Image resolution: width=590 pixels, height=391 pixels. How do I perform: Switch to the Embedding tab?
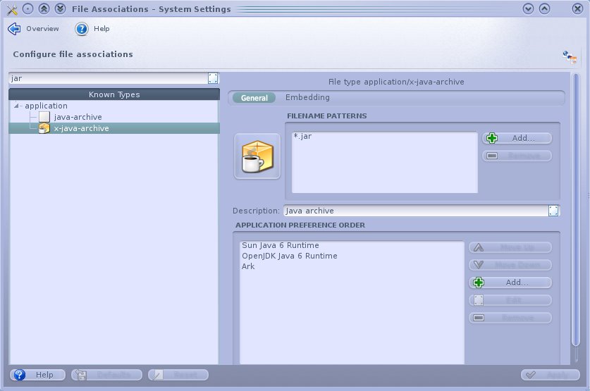[307, 98]
